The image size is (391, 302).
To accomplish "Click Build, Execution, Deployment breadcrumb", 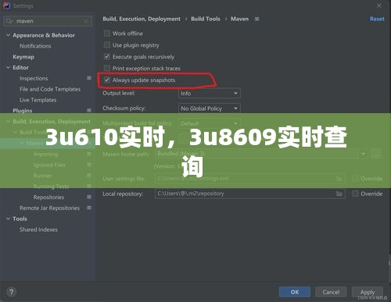I will pos(142,19).
